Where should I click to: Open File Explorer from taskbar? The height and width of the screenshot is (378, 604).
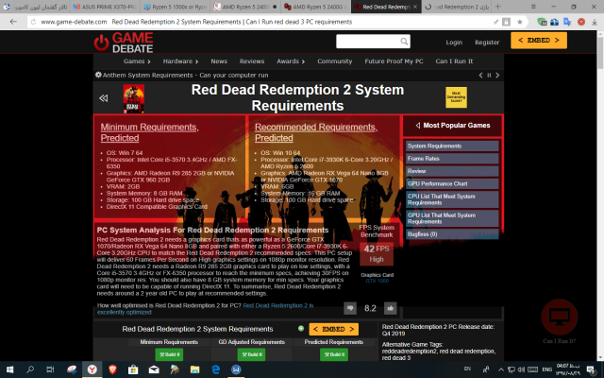click(x=195, y=369)
